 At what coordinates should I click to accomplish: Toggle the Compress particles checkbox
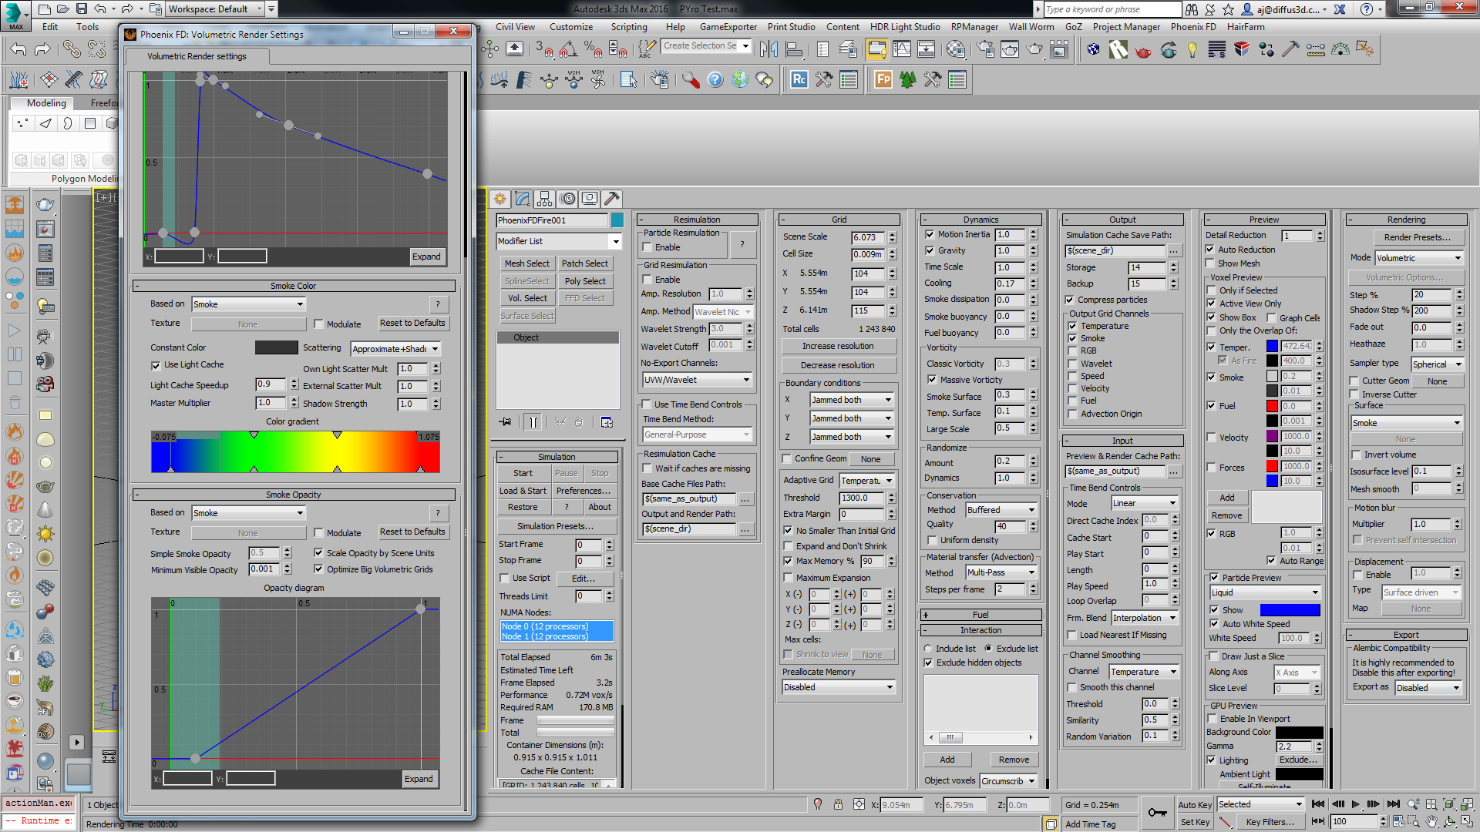1070,300
